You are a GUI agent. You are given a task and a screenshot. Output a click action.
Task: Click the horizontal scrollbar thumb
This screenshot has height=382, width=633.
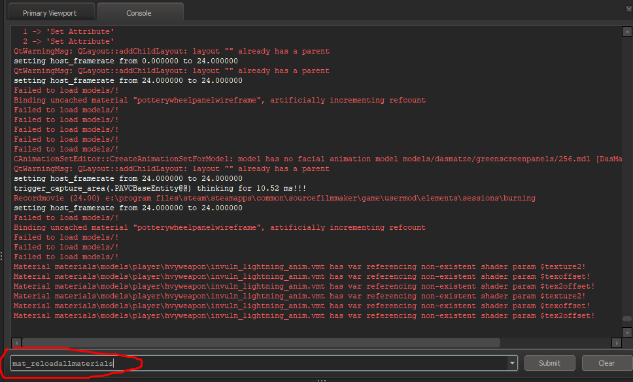(261, 343)
